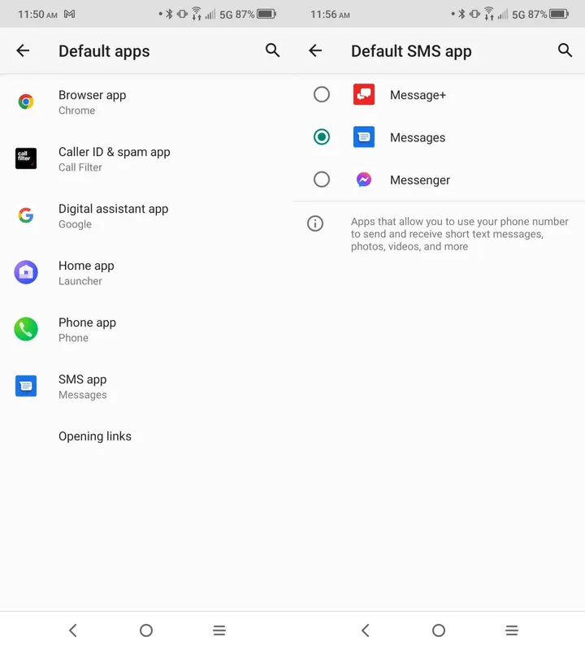The image size is (585, 650).
Task: Tap the Google digital assistant icon
Action: pyautogui.click(x=26, y=215)
